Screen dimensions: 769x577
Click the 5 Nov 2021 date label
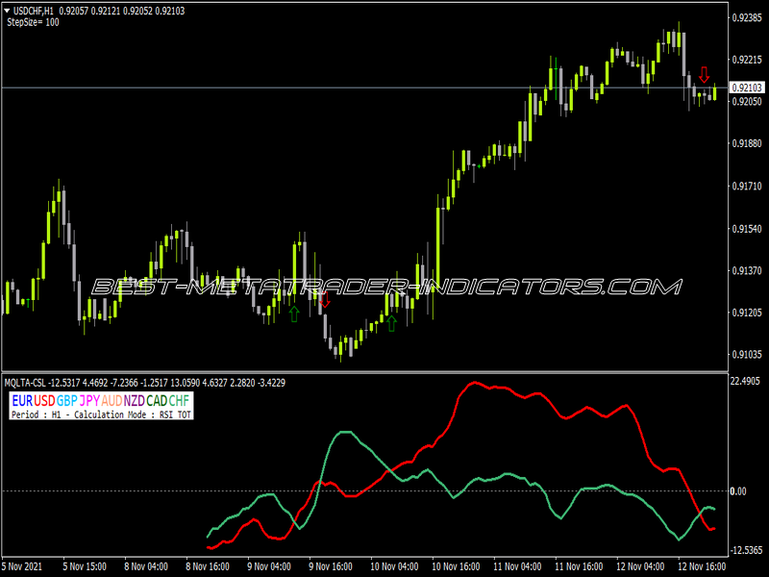click(22, 566)
